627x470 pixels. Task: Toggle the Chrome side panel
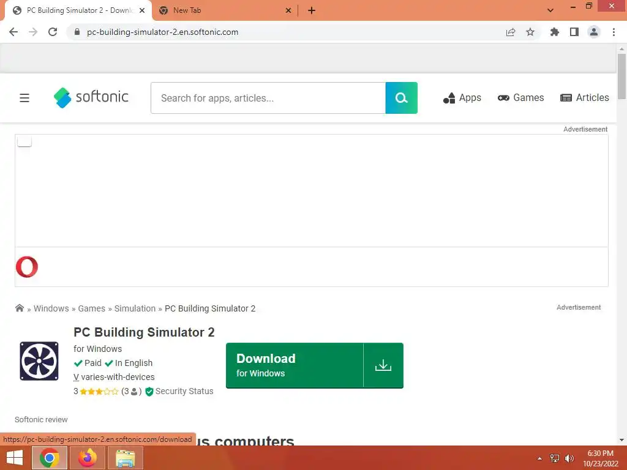(x=574, y=32)
